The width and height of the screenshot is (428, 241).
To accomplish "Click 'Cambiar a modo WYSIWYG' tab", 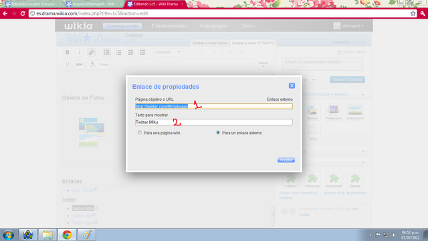I will click(253, 43).
